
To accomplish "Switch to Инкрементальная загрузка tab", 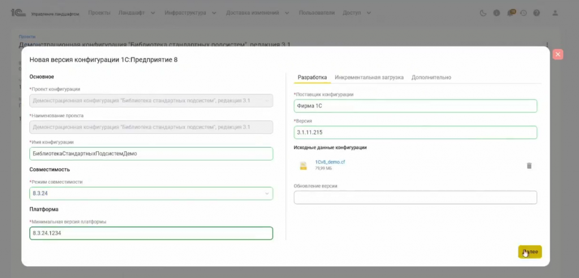I will point(369,77).
